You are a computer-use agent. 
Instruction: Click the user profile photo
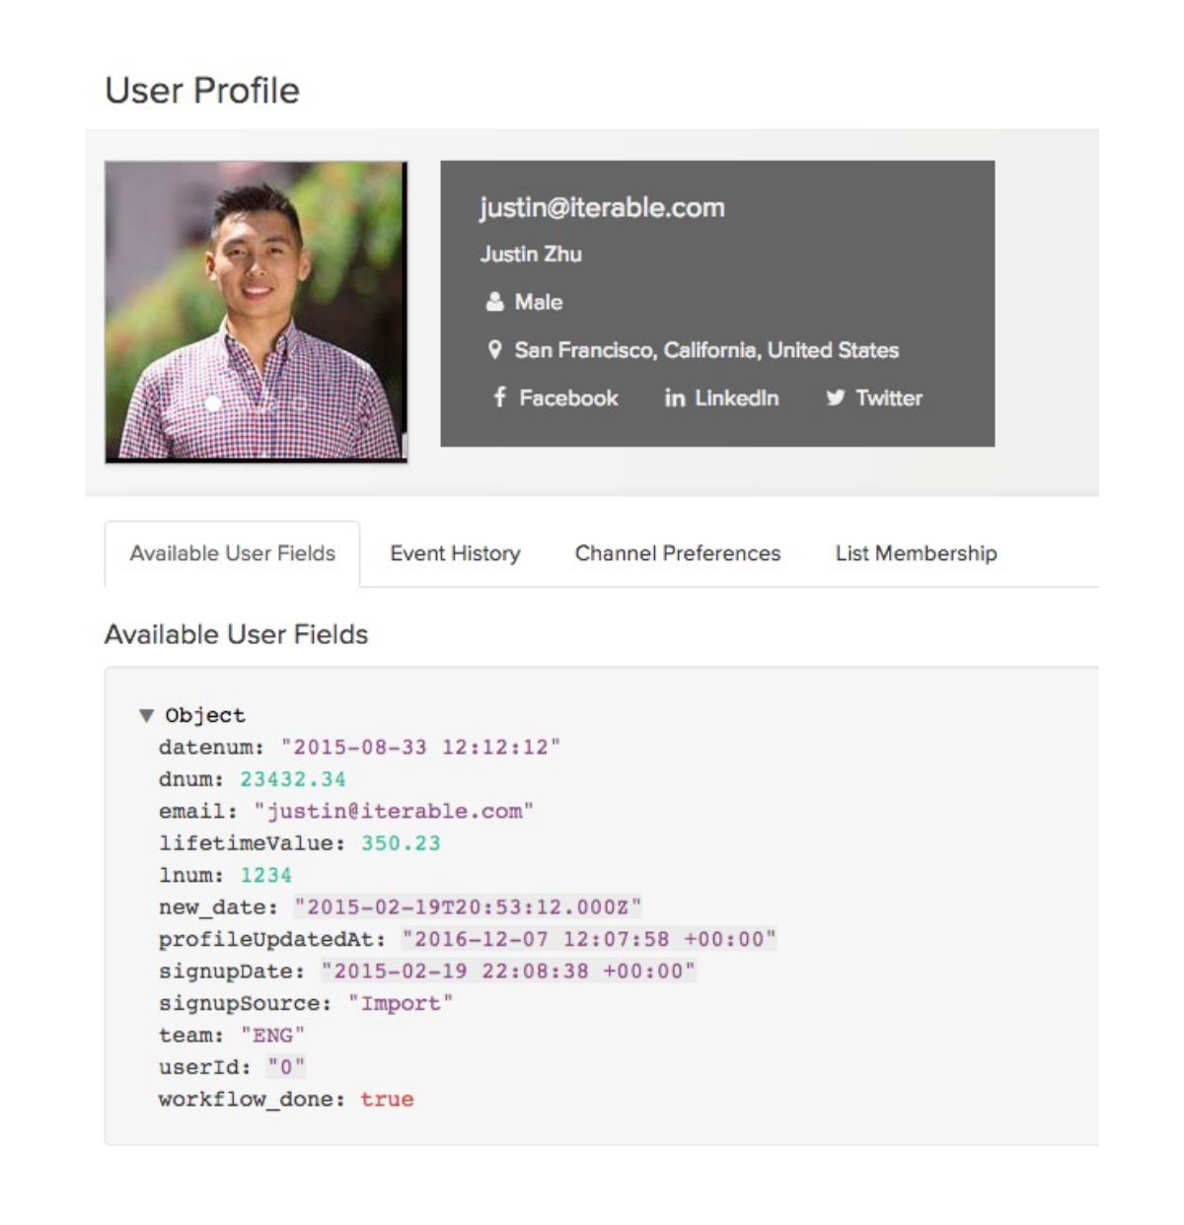[x=256, y=312]
